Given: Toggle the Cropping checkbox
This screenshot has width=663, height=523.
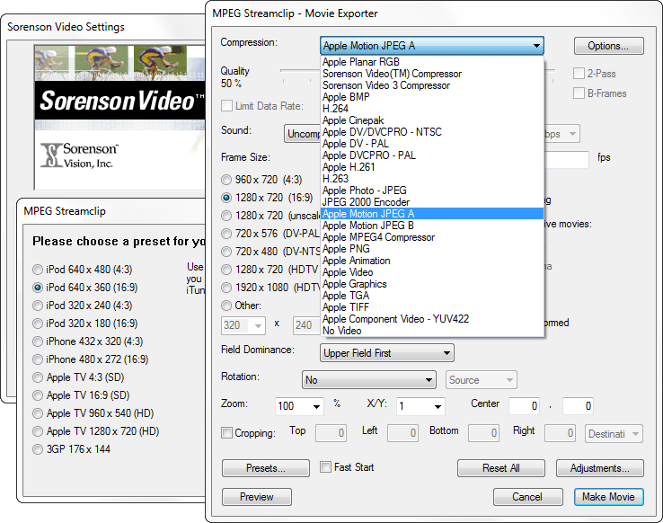Looking at the screenshot, I should [x=227, y=433].
